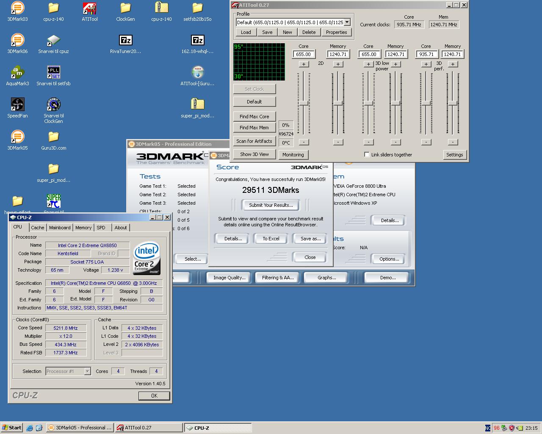Open the 162.18-whql 7z archive
Screen dimensions: 542x434
pos(197,44)
